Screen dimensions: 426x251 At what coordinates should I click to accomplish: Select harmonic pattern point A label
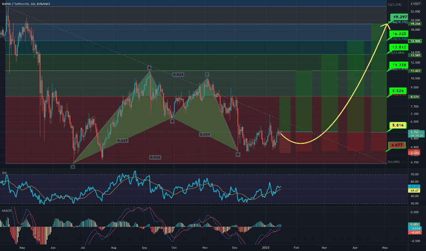(149, 68)
